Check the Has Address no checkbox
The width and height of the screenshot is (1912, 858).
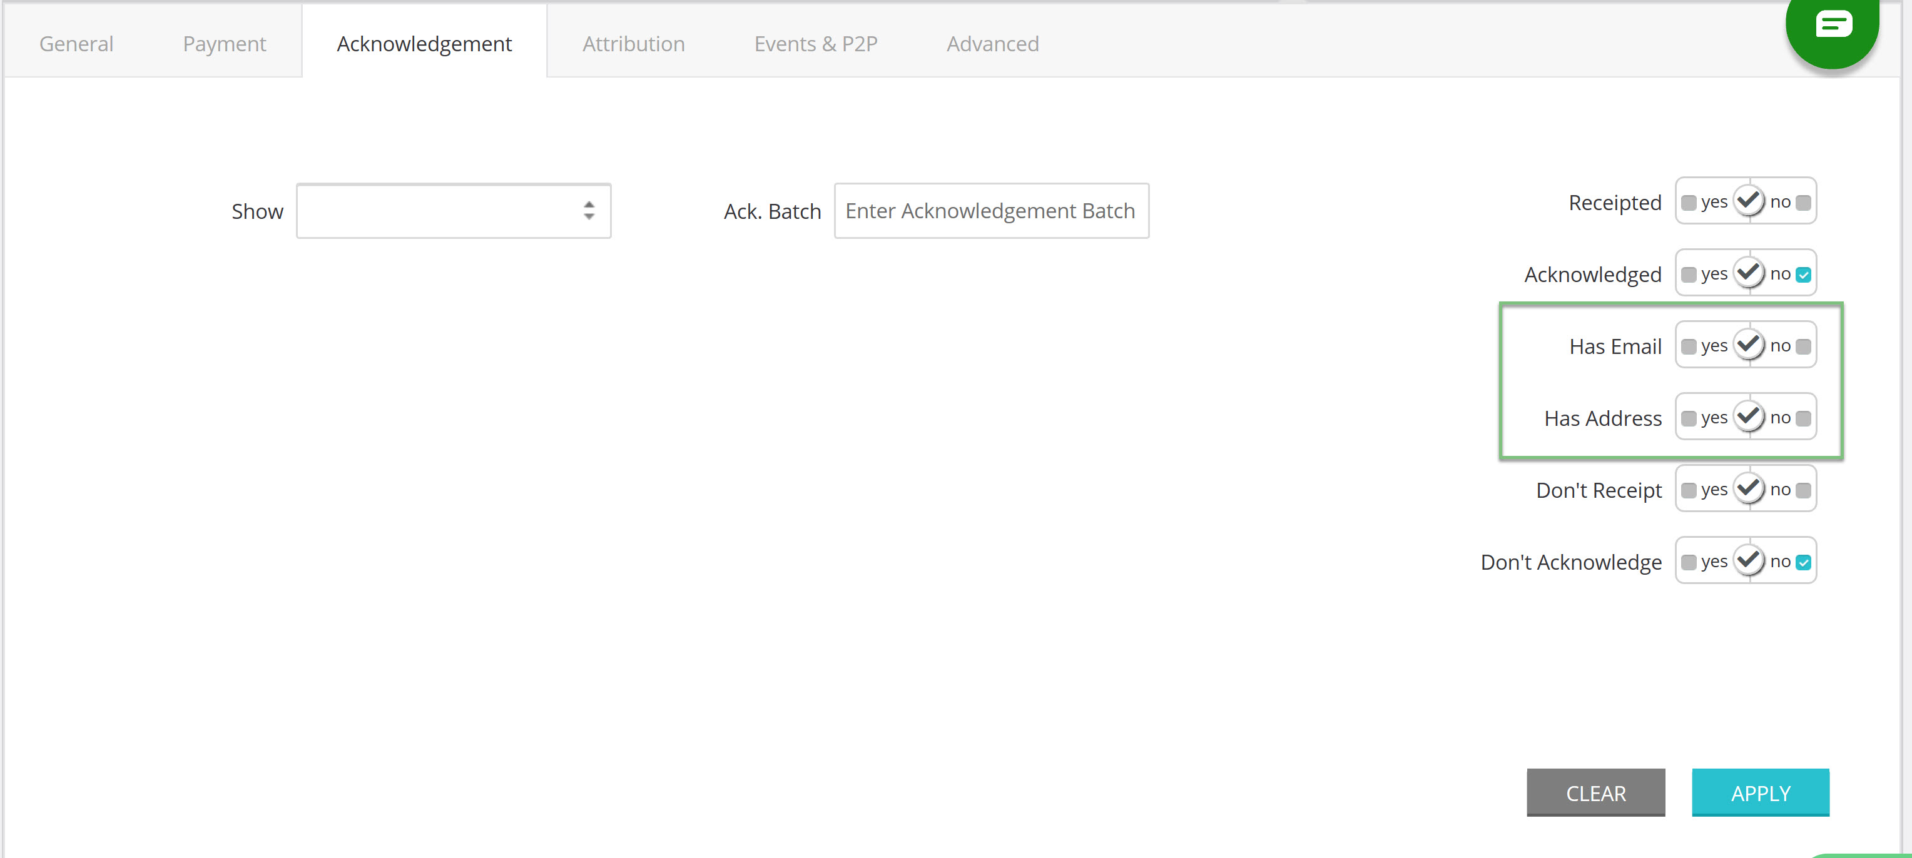(1804, 418)
